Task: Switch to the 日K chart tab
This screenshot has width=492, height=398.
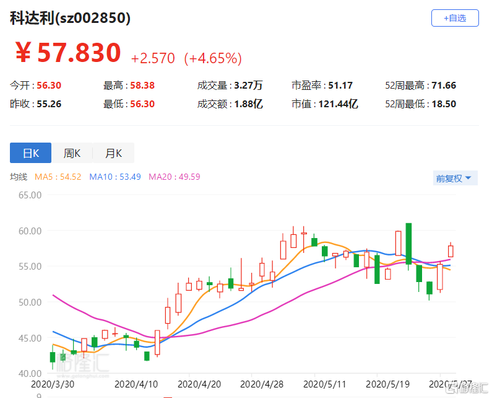Action: coord(30,153)
